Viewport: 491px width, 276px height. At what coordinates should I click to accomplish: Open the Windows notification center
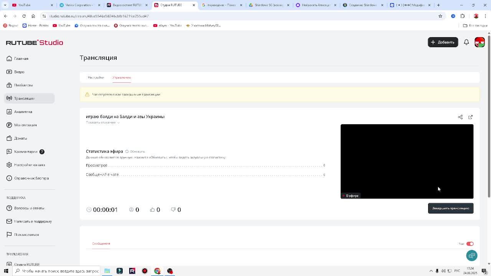click(x=484, y=271)
